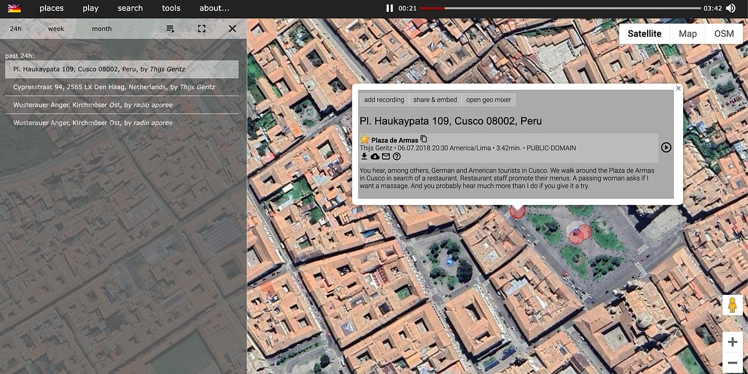Open the playlist icon in the sidebar header
The image size is (748, 374).
(x=170, y=29)
